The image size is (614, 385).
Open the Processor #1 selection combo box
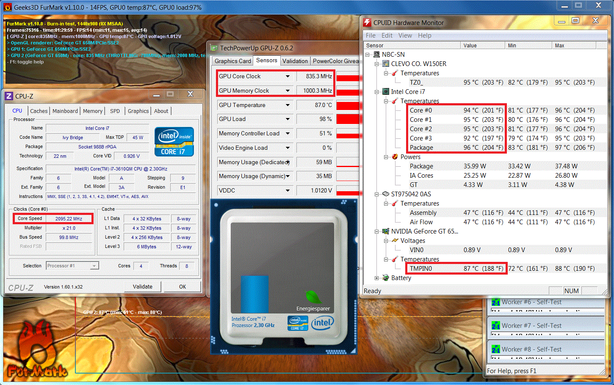(x=72, y=266)
